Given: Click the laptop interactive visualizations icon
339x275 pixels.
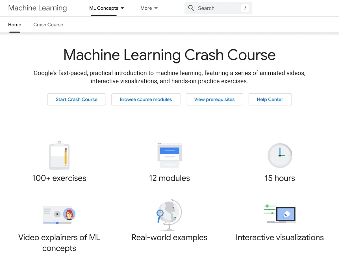Looking at the screenshot, I should coord(280,214).
